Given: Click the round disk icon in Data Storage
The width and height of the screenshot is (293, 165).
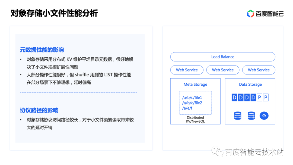Looking at the screenshot, I should 264,116.
